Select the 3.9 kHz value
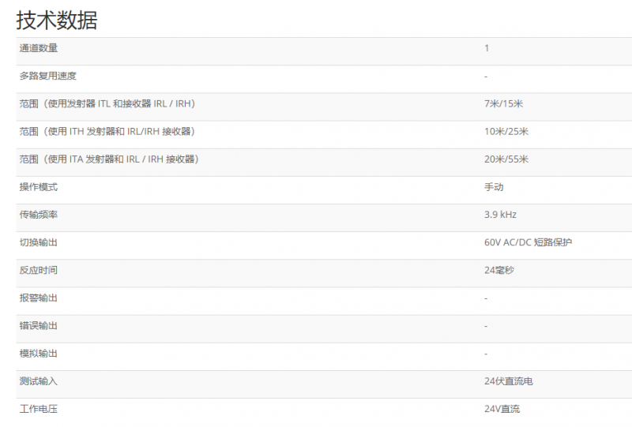Viewport: 632px width, 427px height. pyautogui.click(x=500, y=215)
